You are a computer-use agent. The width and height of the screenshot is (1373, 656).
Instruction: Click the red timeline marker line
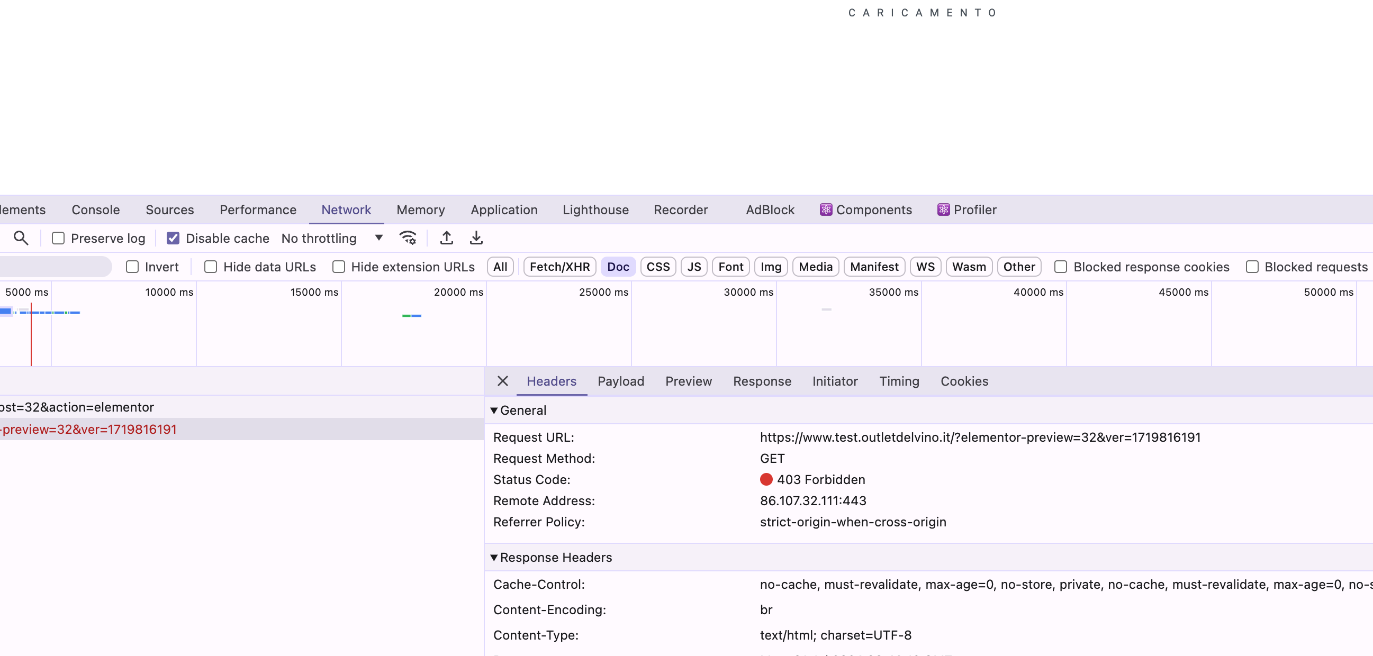[x=31, y=336]
